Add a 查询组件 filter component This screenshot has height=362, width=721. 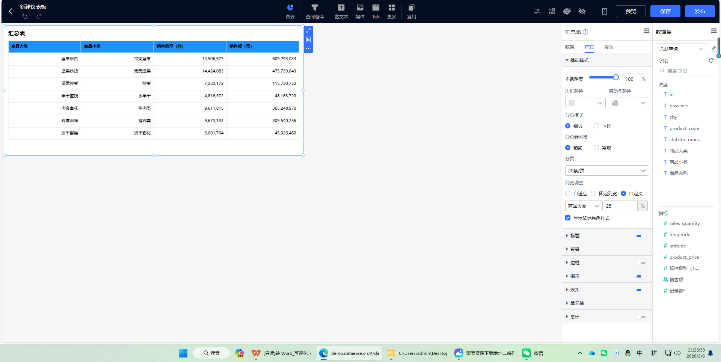pyautogui.click(x=315, y=12)
